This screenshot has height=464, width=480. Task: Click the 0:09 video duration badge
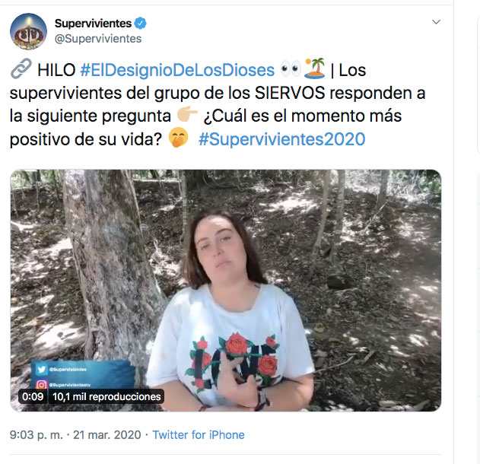tap(33, 396)
